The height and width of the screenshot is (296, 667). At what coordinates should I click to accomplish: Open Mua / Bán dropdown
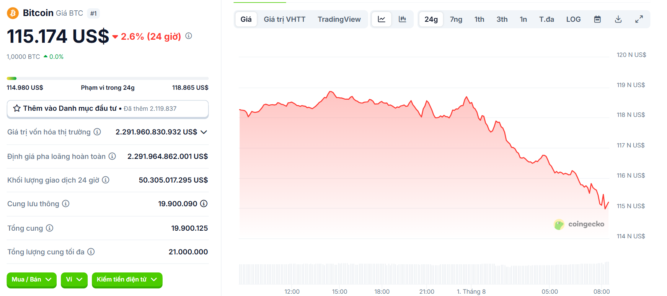32,280
